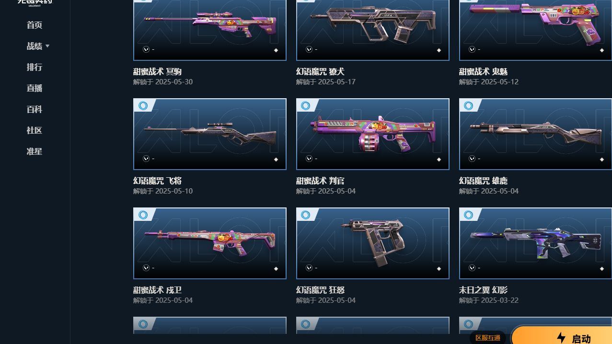This screenshot has height=344, width=612.
Task: Open the 首页 menu item
Action: pyautogui.click(x=35, y=25)
